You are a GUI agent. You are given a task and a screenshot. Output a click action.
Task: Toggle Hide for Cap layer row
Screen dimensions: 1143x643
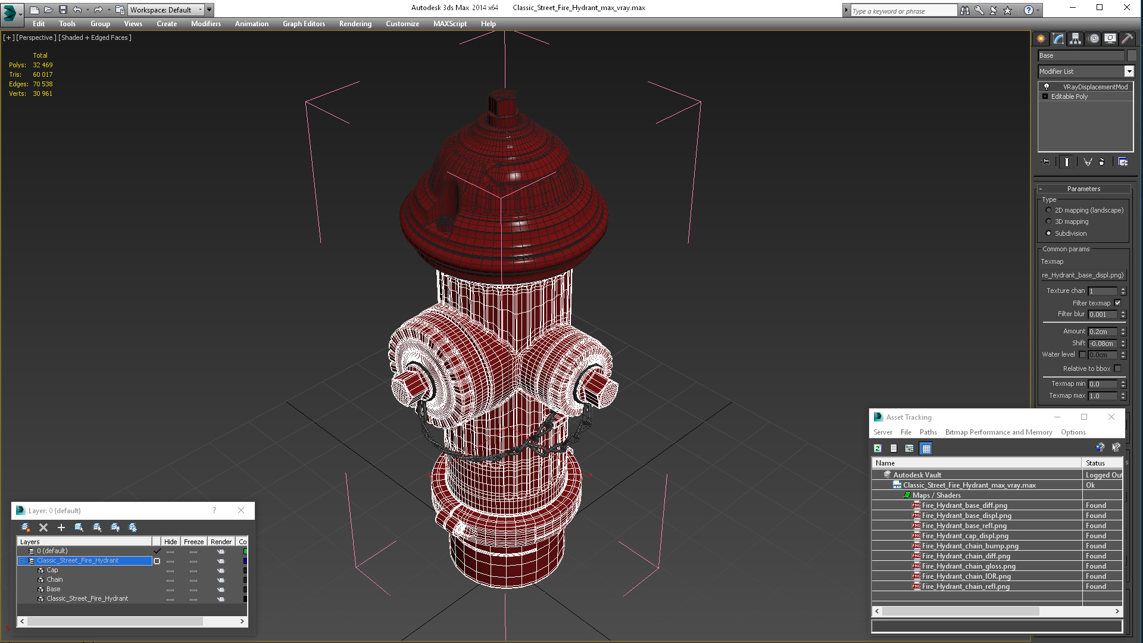pos(170,570)
